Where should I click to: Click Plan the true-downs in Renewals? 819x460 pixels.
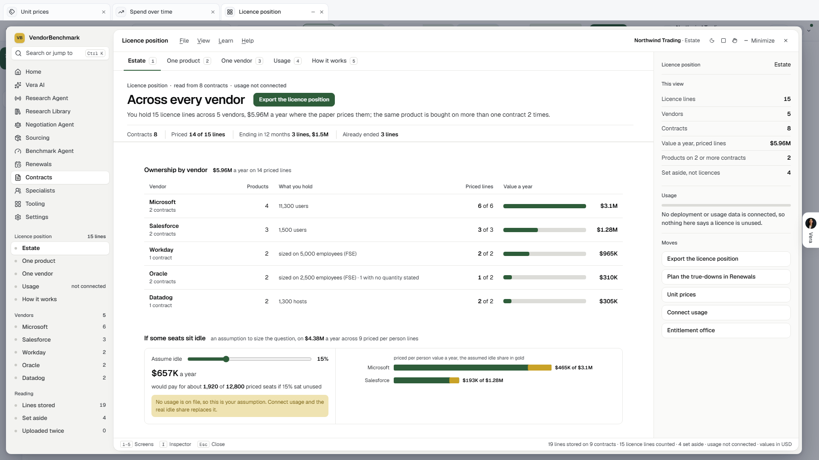point(726,277)
